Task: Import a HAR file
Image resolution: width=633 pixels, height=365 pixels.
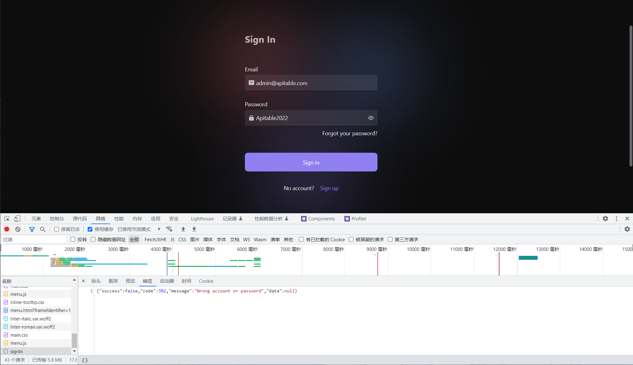Action: (183, 229)
